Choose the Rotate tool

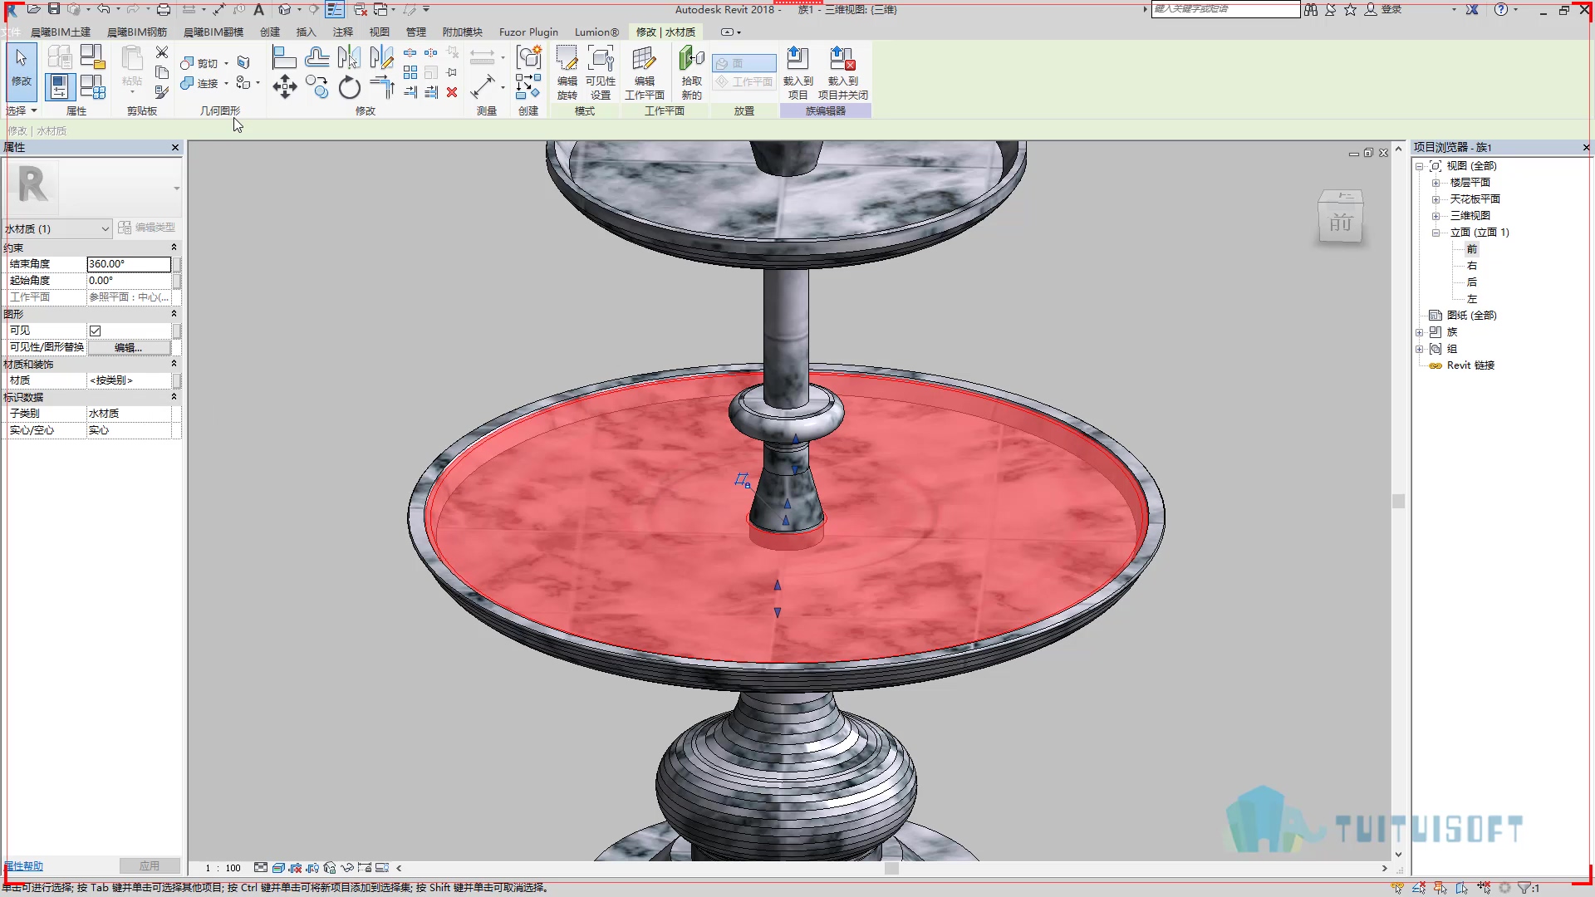[x=349, y=87]
